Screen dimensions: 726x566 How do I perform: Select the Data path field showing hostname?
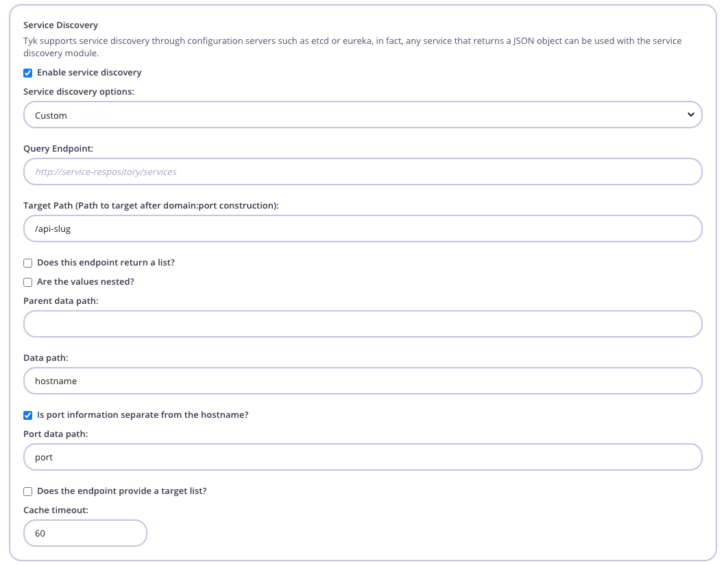click(x=363, y=380)
